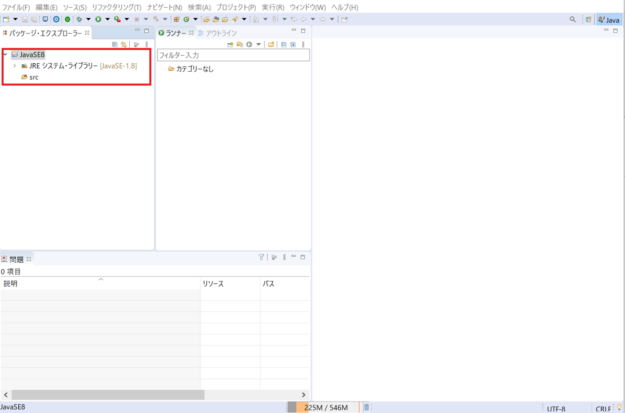Click the Save floppy disk icon
The image size is (625, 413).
[25, 19]
